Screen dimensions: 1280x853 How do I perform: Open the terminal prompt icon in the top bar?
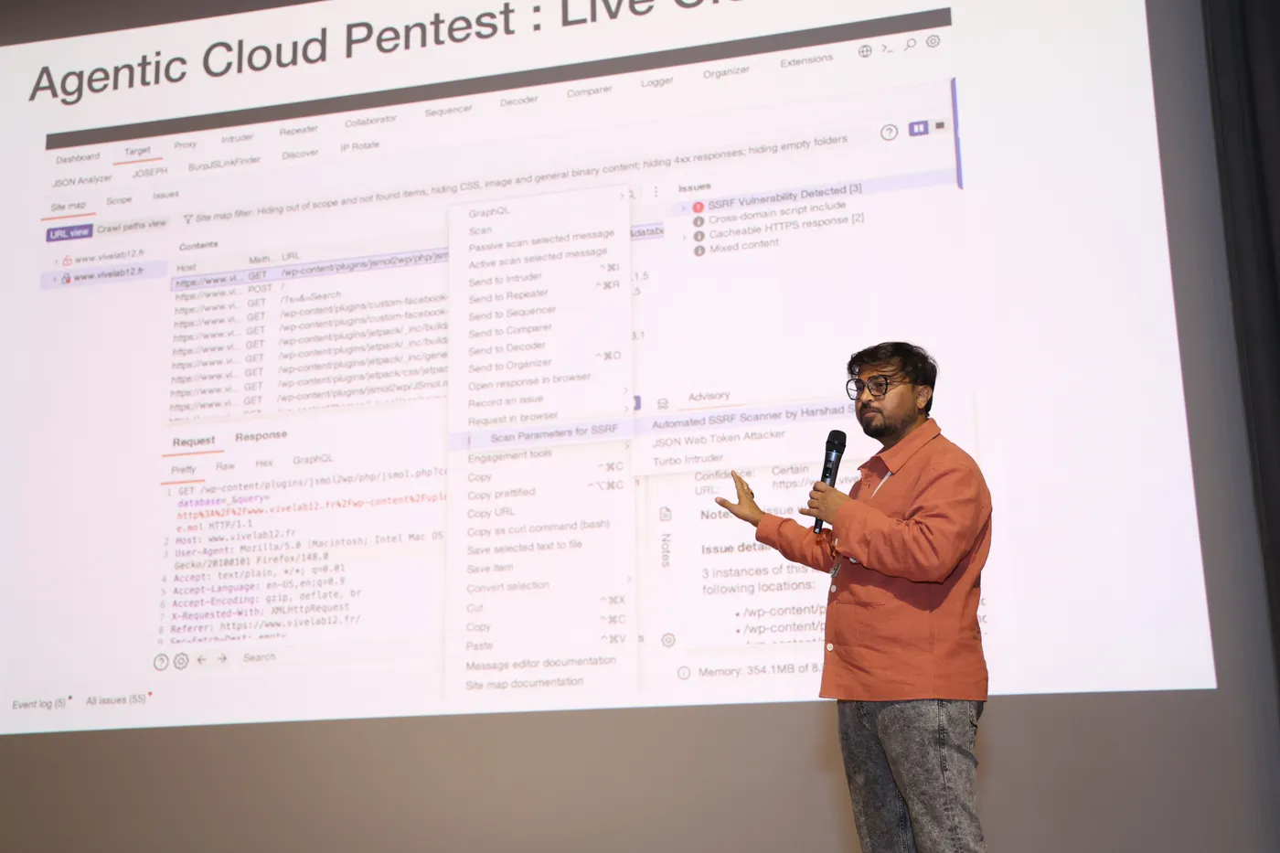click(887, 48)
